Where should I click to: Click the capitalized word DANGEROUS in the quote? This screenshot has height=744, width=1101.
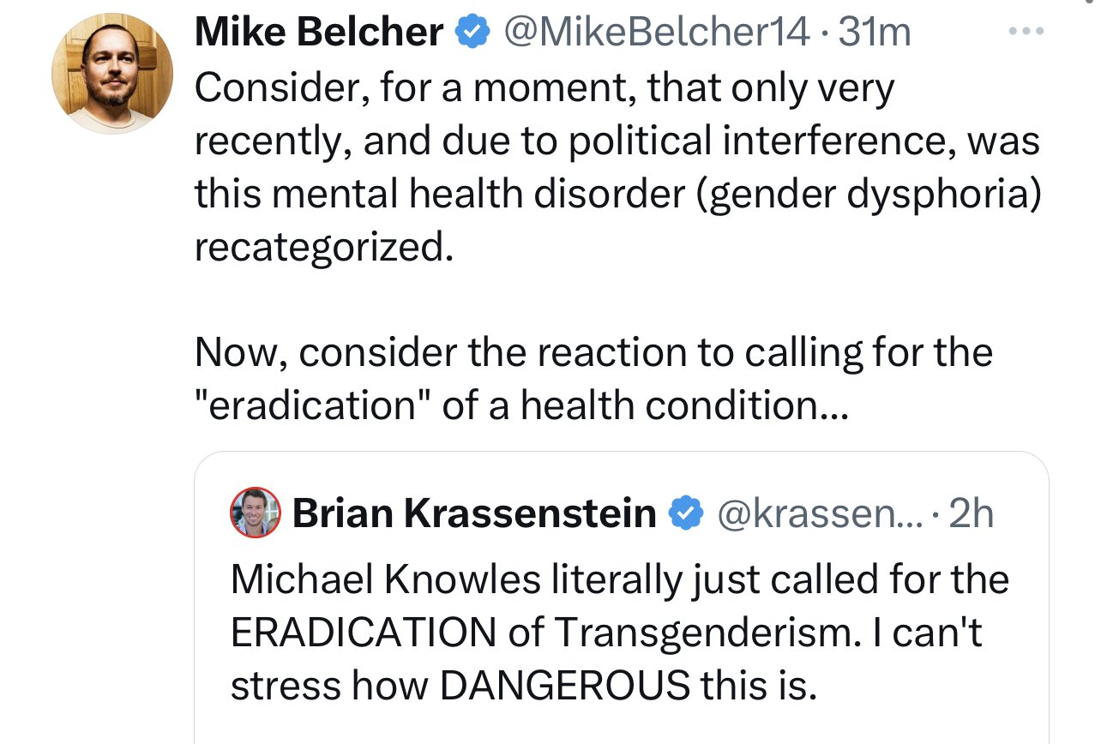(564, 686)
